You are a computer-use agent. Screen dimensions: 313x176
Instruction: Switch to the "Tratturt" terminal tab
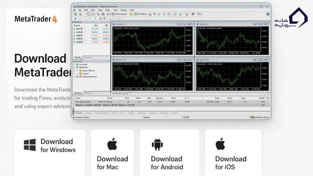pos(79,113)
